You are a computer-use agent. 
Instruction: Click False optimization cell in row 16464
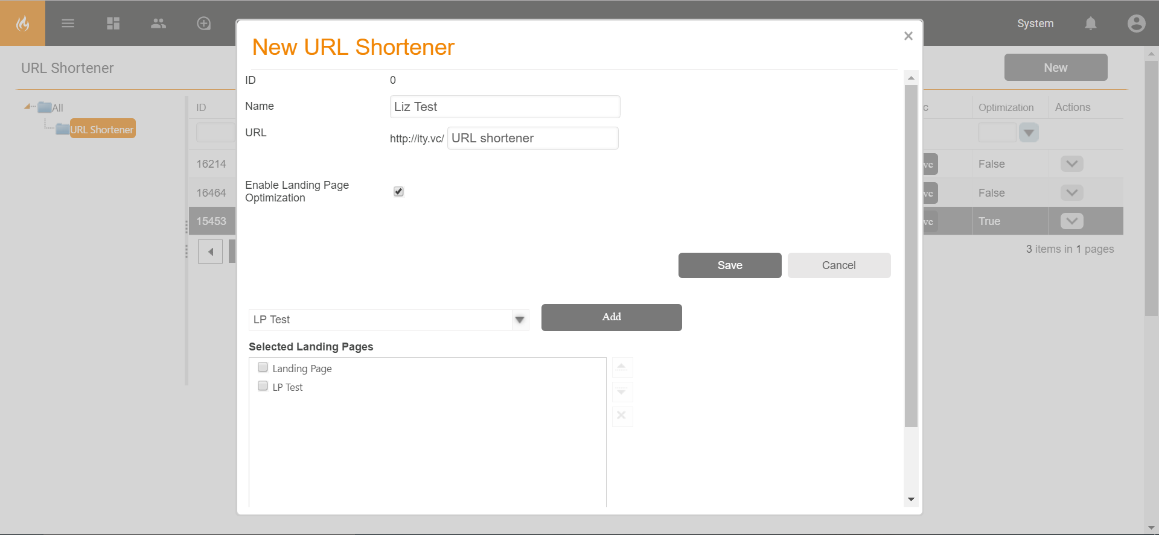[1010, 193]
